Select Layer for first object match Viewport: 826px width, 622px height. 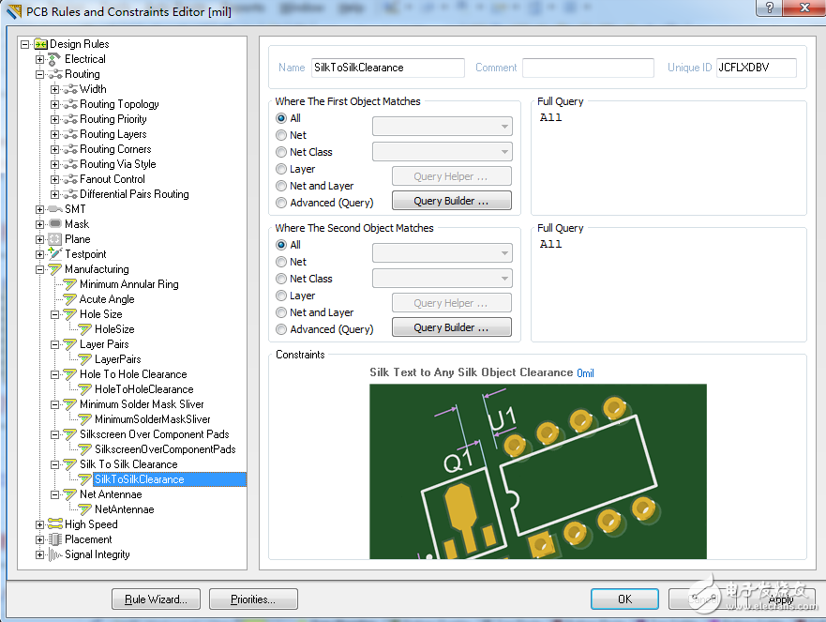tap(281, 169)
